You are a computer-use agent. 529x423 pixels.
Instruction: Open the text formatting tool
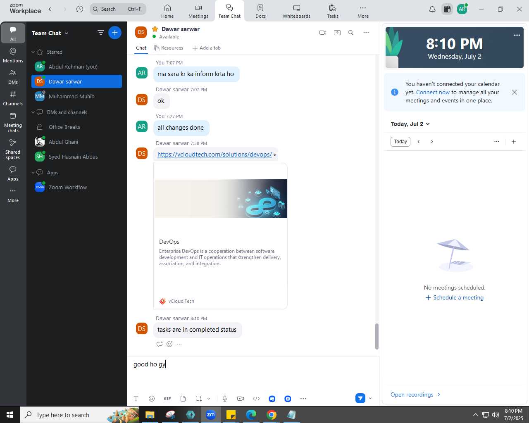[x=136, y=399]
